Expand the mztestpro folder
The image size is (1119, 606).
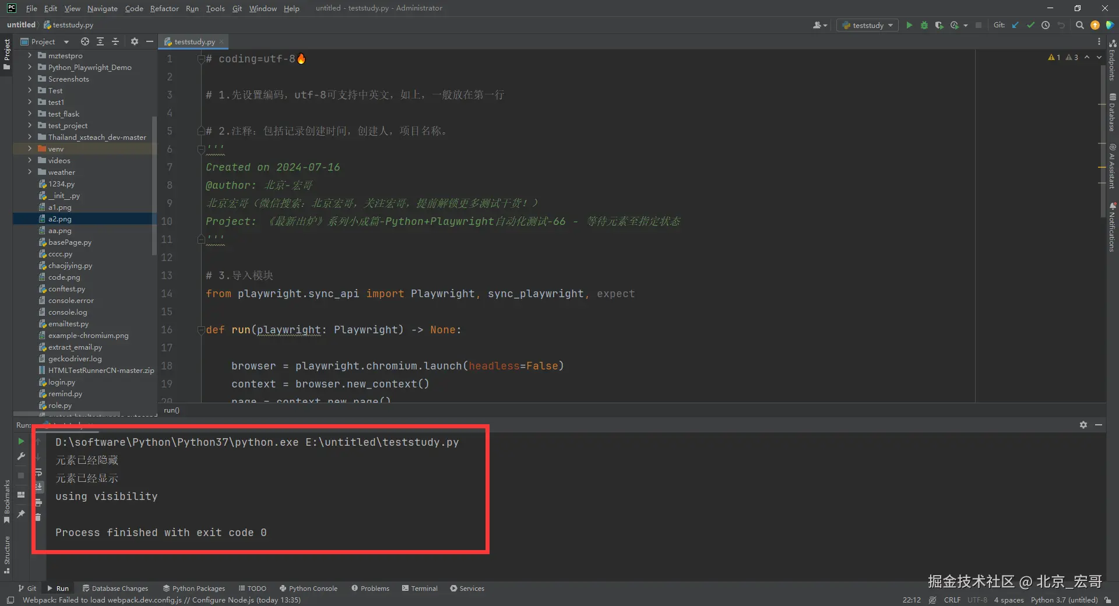coord(30,55)
